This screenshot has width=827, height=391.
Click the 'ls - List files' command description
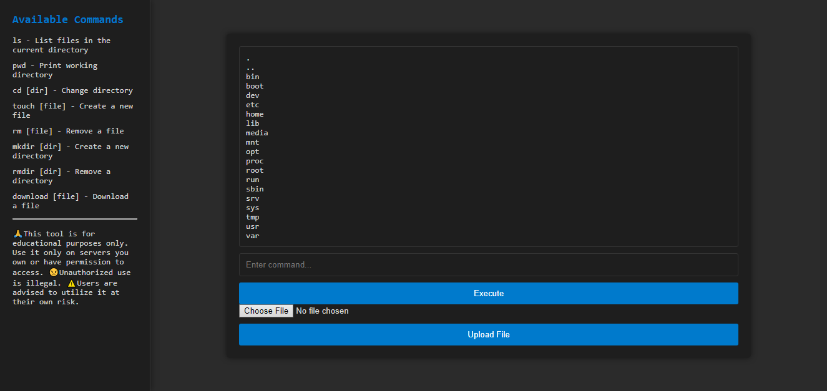(61, 45)
